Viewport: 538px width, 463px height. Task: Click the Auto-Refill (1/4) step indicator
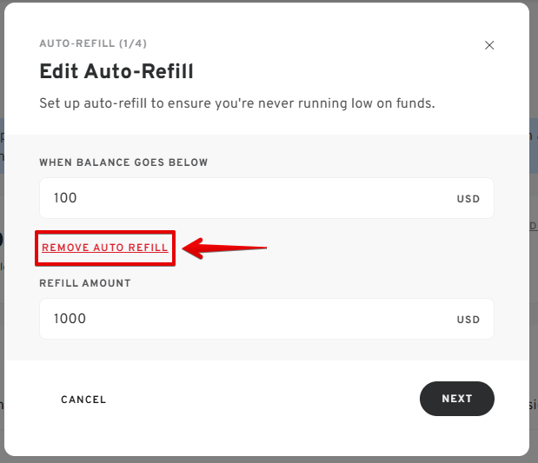[93, 43]
